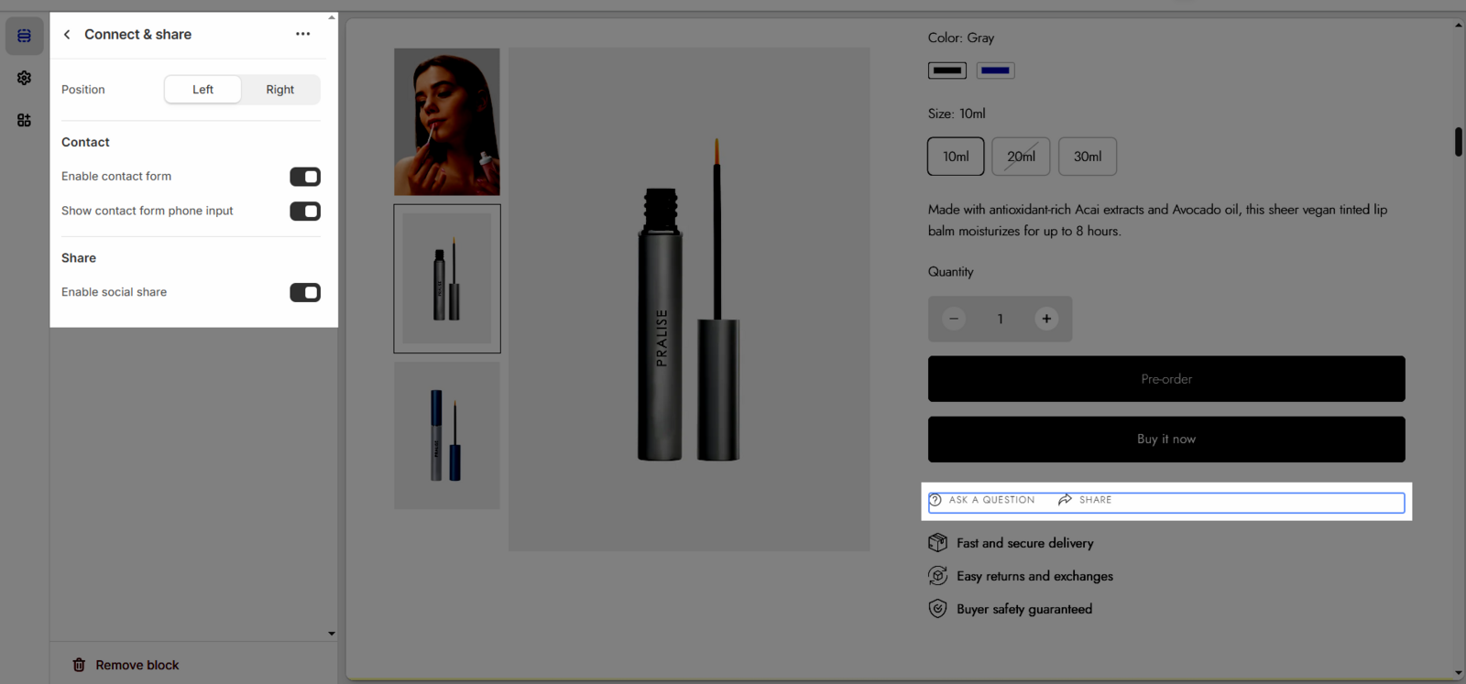
Task: Disable the Enable social share toggle
Action: tap(305, 293)
